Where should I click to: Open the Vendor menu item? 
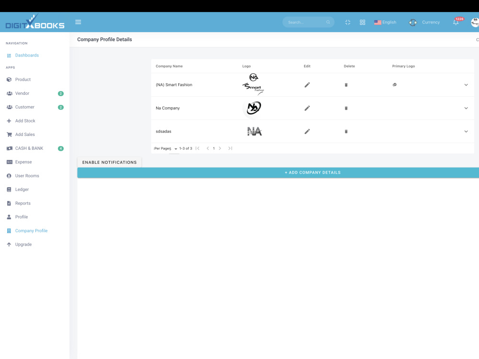coord(23,93)
